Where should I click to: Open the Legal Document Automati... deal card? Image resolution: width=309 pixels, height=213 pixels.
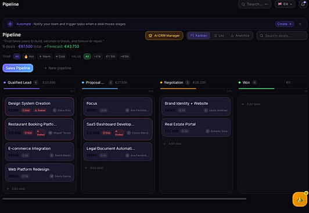tap(118, 152)
